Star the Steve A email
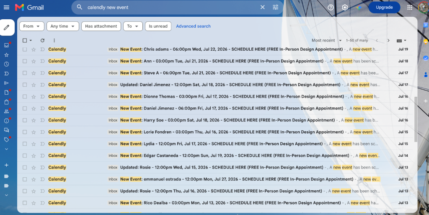This screenshot has height=215, width=429. (x=34, y=73)
